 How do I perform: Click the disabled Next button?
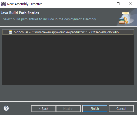point(68,108)
